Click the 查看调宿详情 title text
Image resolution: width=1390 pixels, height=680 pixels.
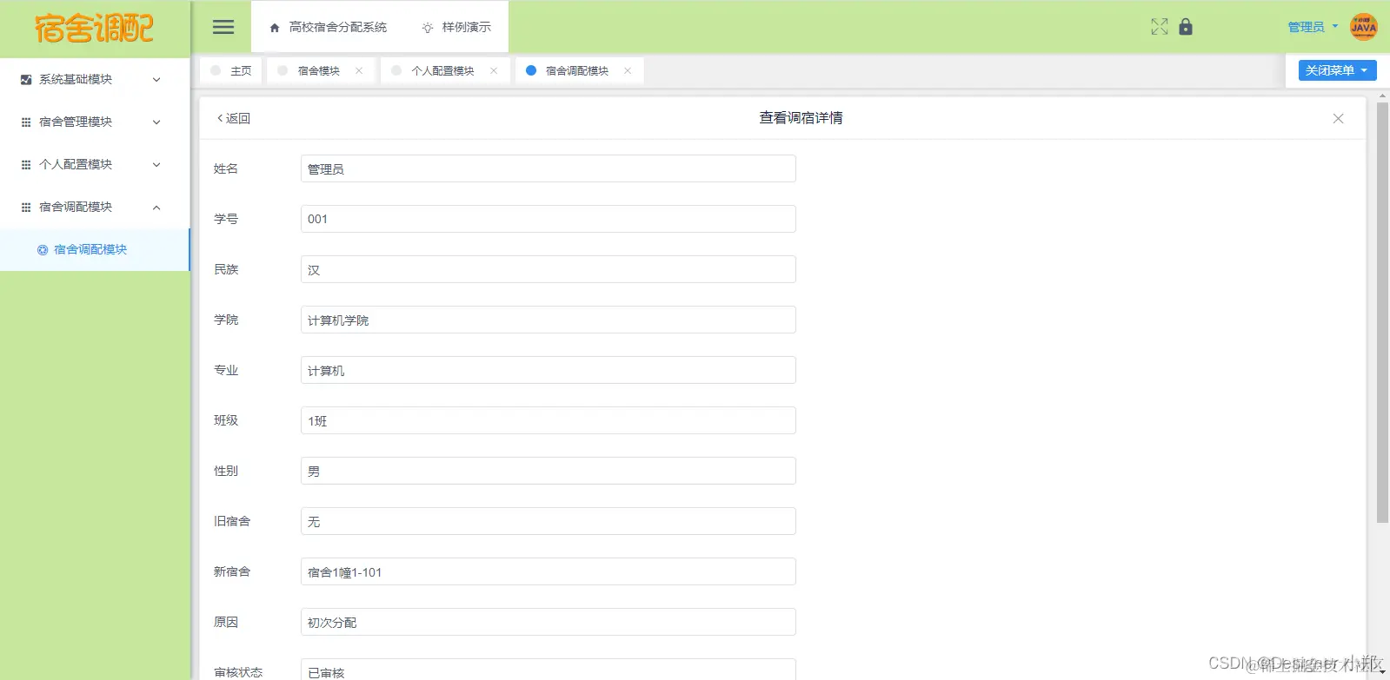click(801, 118)
